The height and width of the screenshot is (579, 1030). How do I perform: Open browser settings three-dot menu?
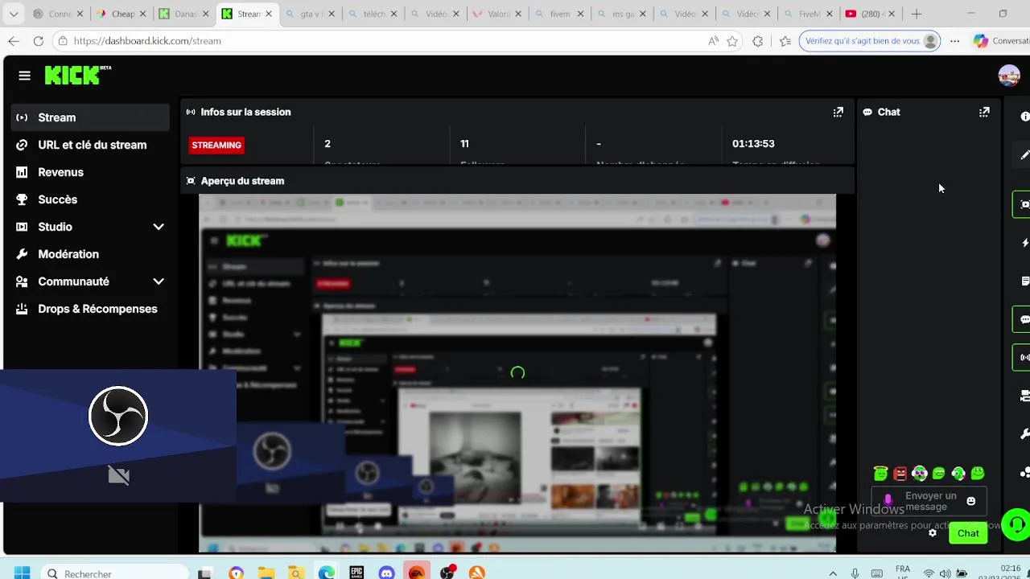pos(954,41)
